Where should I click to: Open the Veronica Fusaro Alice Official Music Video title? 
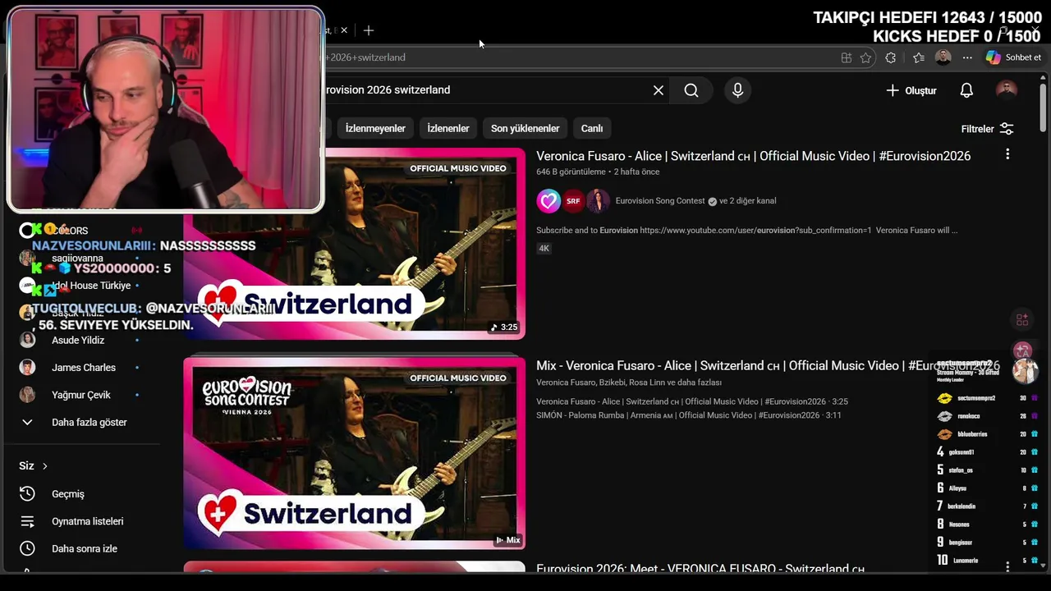753,156
